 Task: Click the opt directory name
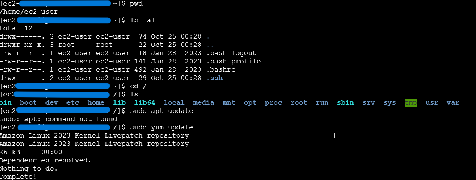[250, 103]
